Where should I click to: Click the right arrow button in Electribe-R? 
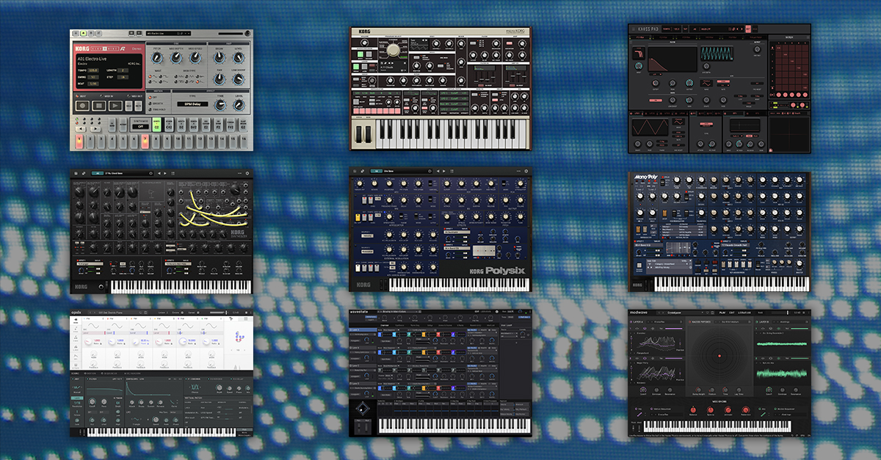click(95, 129)
